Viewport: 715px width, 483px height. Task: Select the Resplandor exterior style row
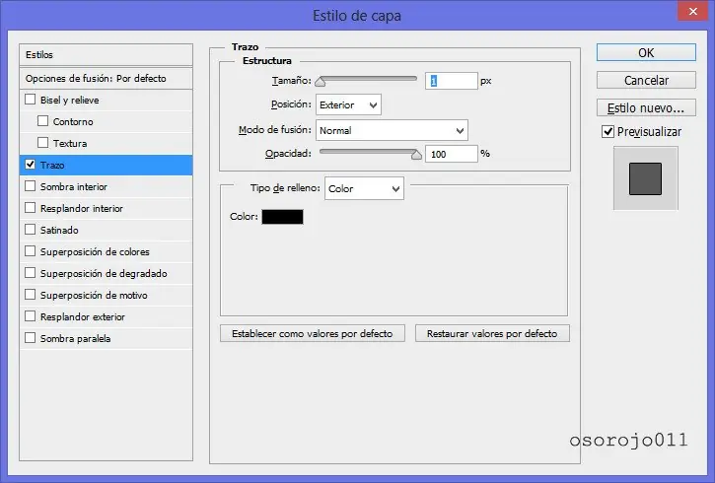(106, 316)
